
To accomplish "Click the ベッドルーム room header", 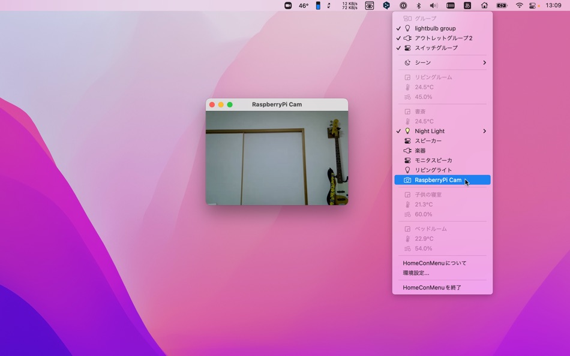I will [442, 229].
